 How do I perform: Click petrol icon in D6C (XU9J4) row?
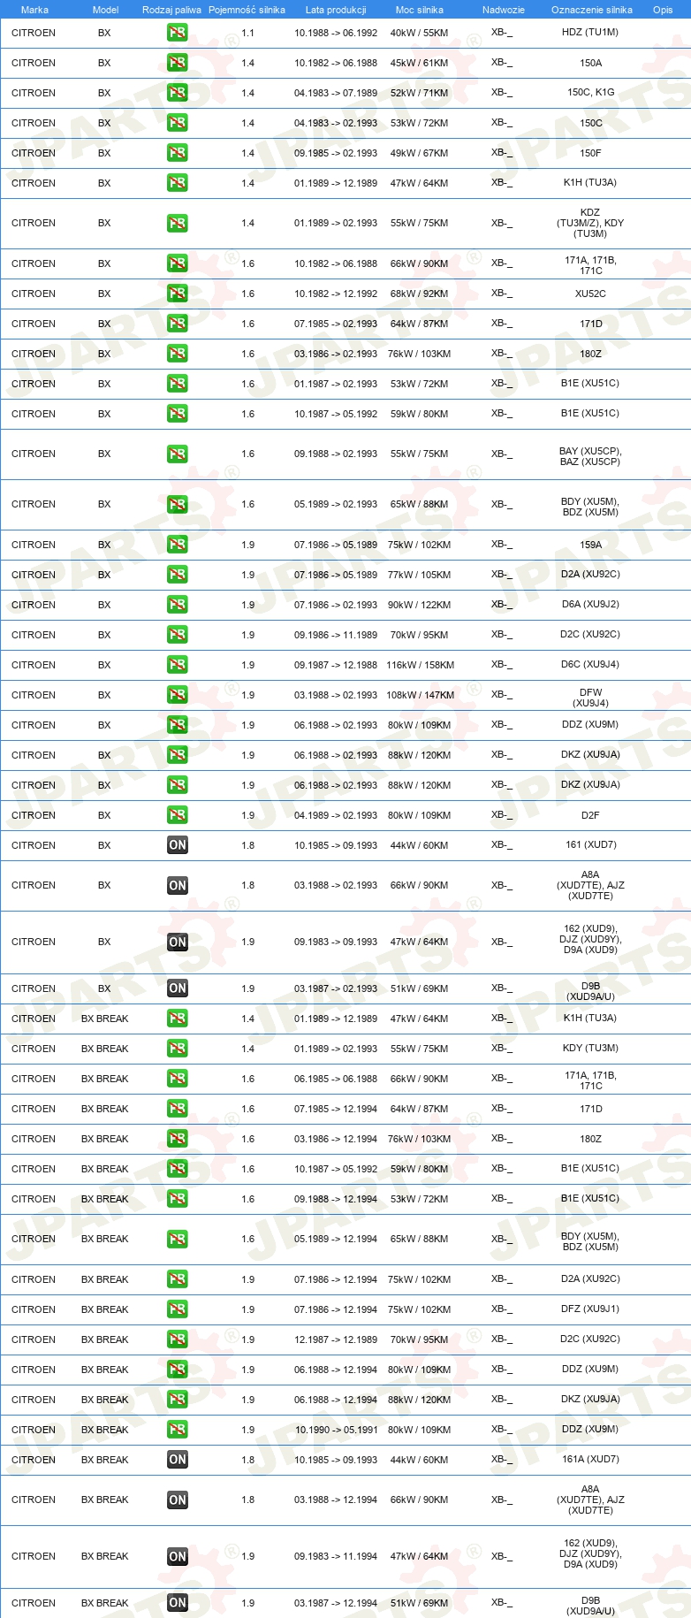click(178, 665)
